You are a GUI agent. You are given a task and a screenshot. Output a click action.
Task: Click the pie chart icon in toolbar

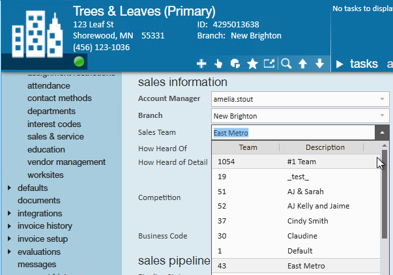click(x=235, y=63)
